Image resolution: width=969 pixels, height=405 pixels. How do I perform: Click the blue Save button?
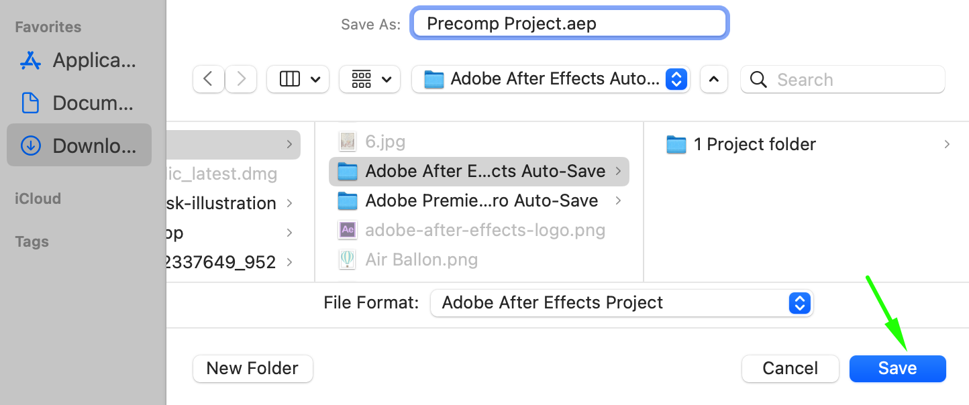(x=898, y=368)
